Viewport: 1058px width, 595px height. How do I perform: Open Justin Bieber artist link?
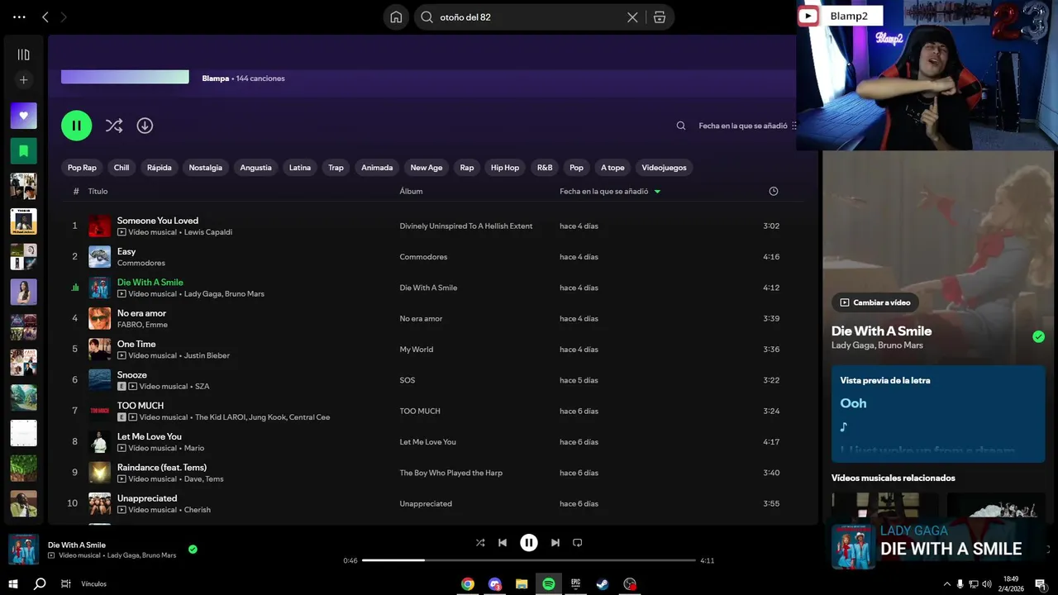(x=207, y=355)
